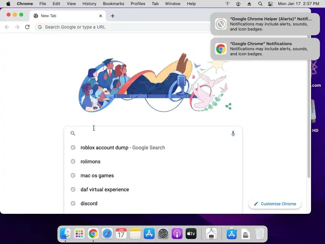Open the Google Doodle illustration
Screen dimensions: 325x244
click(x=153, y=83)
